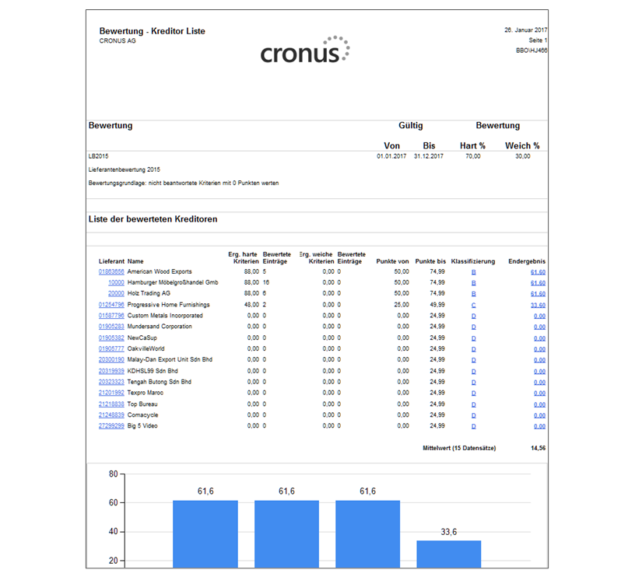Image resolution: width=635 pixels, height=570 pixels.
Task: Click the Klassifizierung column header
Action: (x=473, y=262)
